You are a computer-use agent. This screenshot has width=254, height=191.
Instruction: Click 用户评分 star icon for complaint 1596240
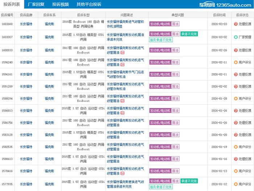[236, 62]
